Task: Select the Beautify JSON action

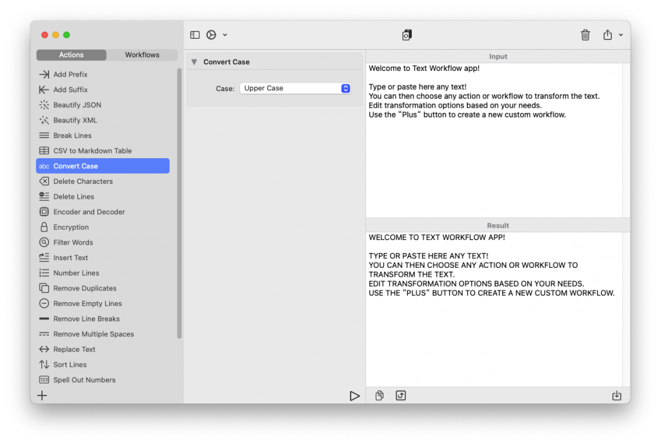Action: (103, 105)
